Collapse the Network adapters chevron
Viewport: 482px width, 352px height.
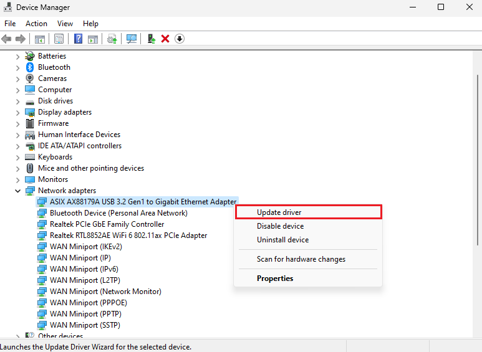[x=18, y=191]
